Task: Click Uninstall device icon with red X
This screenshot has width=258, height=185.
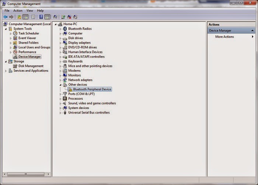Action: pos(69,17)
